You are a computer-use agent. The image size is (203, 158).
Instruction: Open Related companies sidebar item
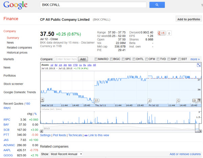click(x=19, y=47)
